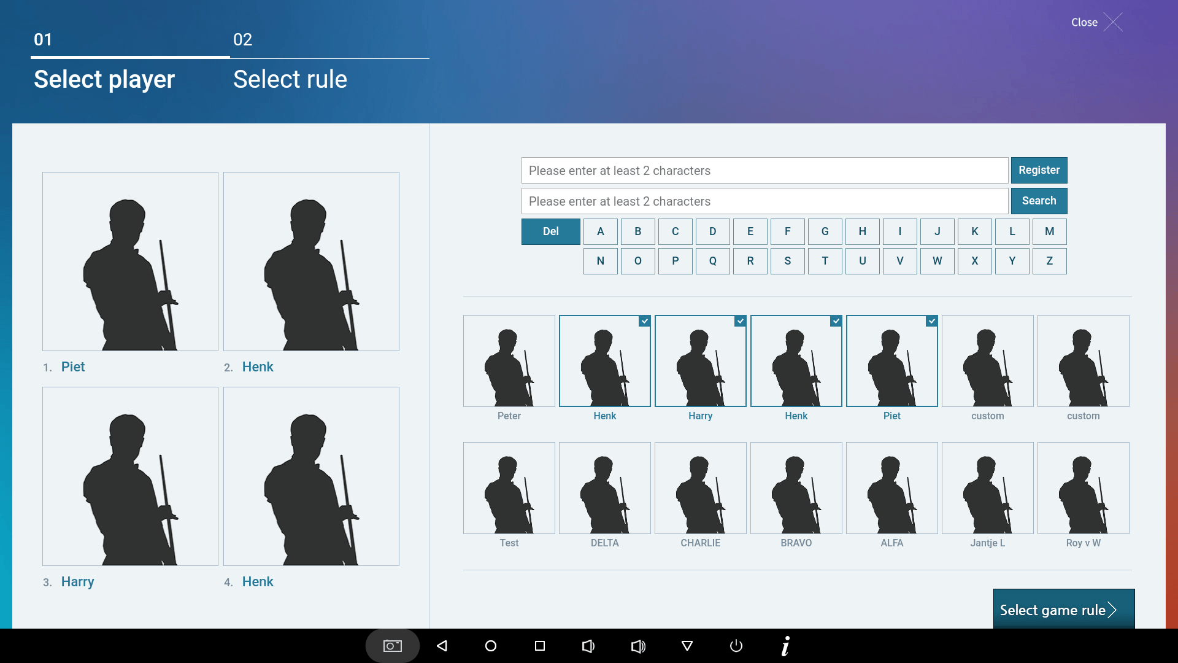Uncheck the selected Harry player tile
The height and width of the screenshot is (663, 1178).
click(700, 361)
